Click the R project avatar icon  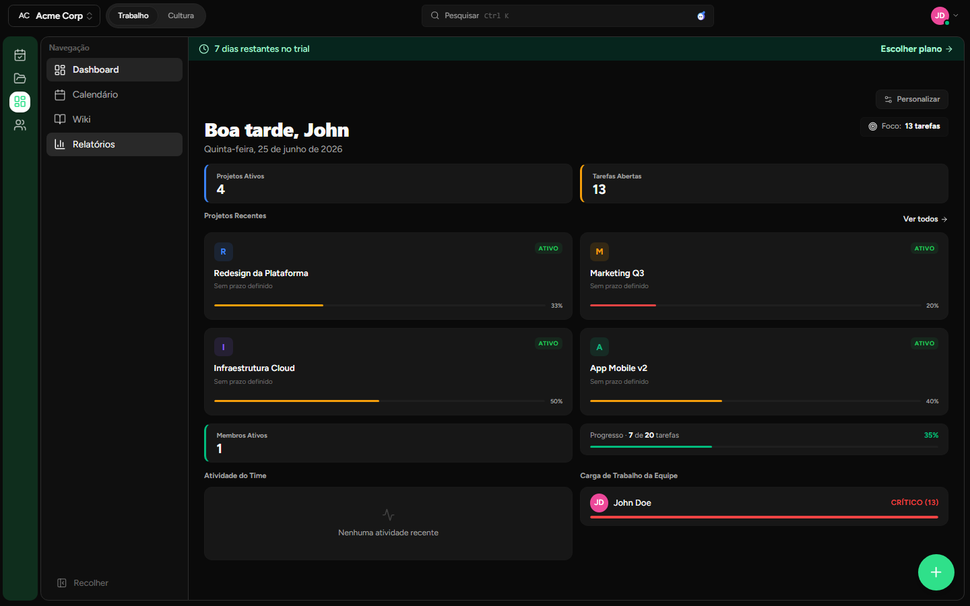point(224,252)
